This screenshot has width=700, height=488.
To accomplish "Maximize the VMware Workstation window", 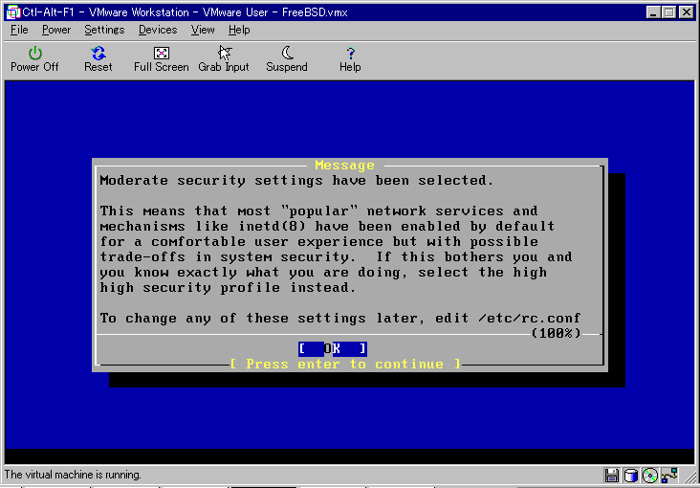I will click(x=669, y=12).
